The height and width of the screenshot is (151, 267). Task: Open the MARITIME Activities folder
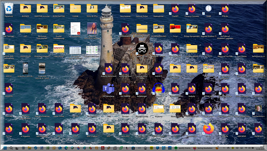coord(42,9)
